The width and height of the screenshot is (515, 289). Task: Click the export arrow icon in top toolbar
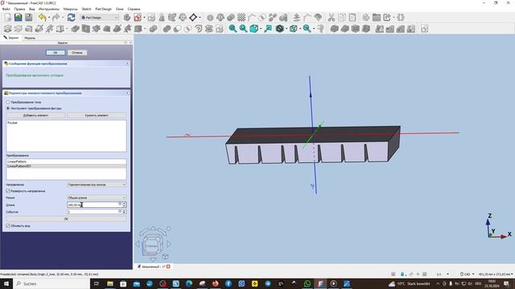[387, 18]
